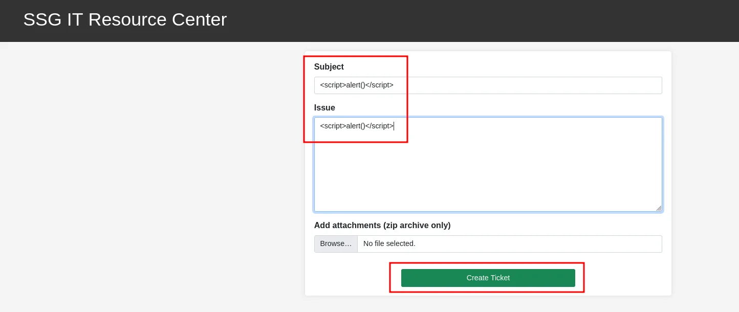The width and height of the screenshot is (739, 312).
Task: Click the SSG IT Resource Center title
Action: point(125,19)
